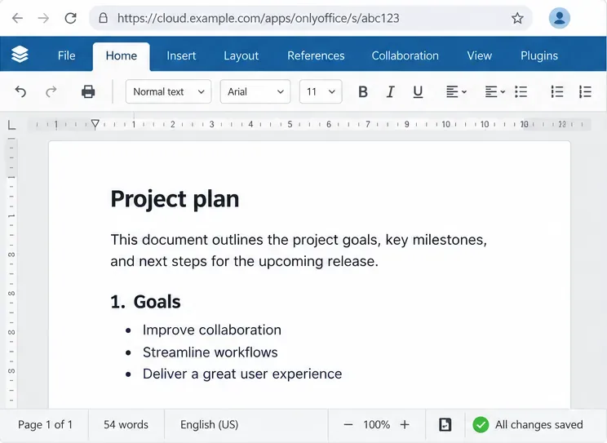Open the Arial font dropdown
The width and height of the screenshot is (607, 443).
255,91
